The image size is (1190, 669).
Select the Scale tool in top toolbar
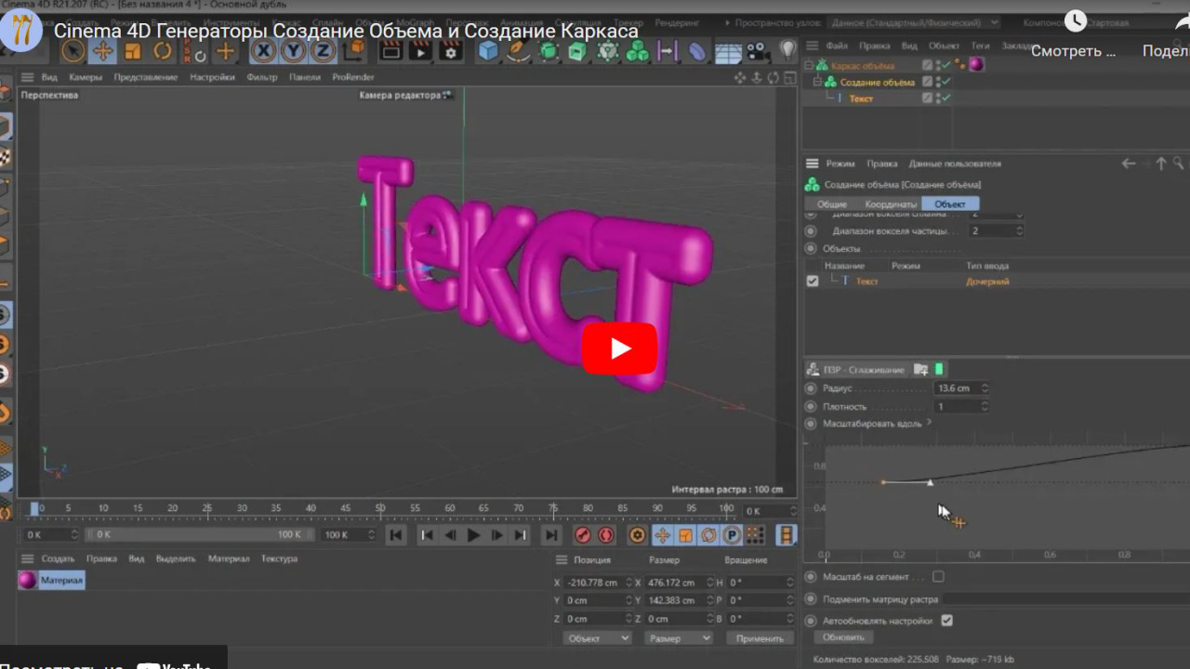pos(133,52)
